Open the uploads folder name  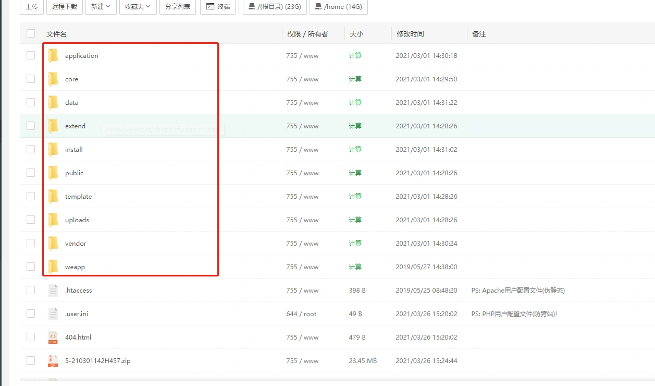point(77,220)
